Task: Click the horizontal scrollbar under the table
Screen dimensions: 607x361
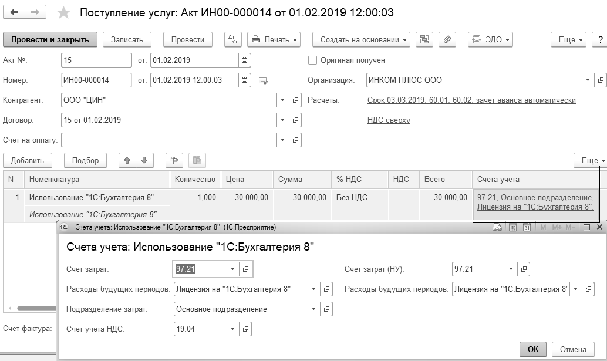Action: click(37, 308)
